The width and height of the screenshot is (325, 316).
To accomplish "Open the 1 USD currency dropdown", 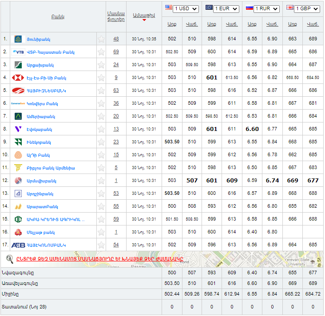I will point(186,9).
